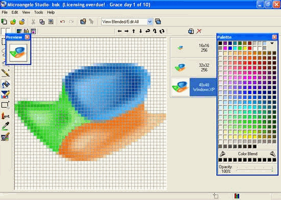
Task: Click the right Color Blend cone icon
Action: pos(272,154)
